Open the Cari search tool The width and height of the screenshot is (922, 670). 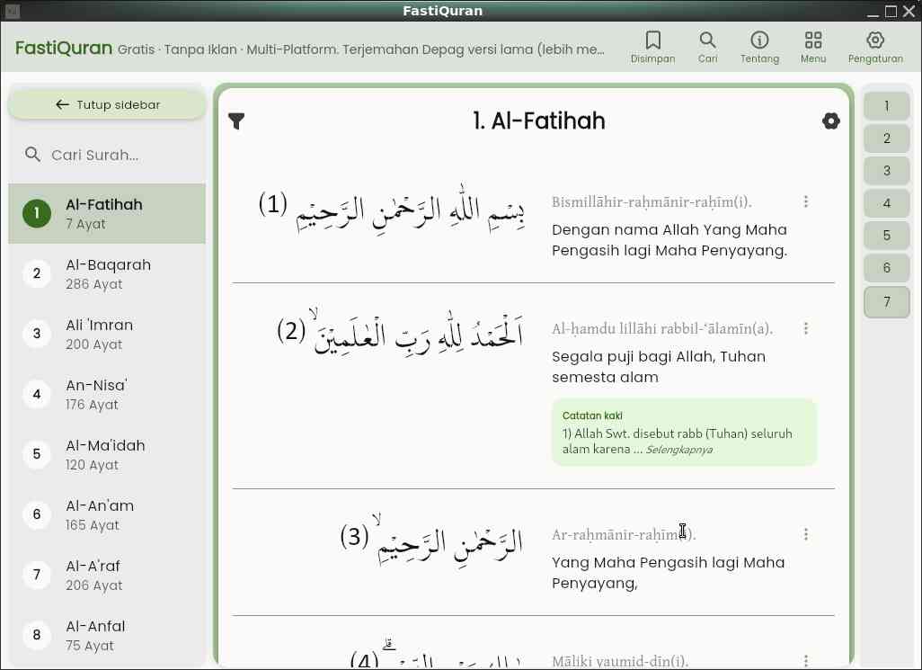coord(707,45)
